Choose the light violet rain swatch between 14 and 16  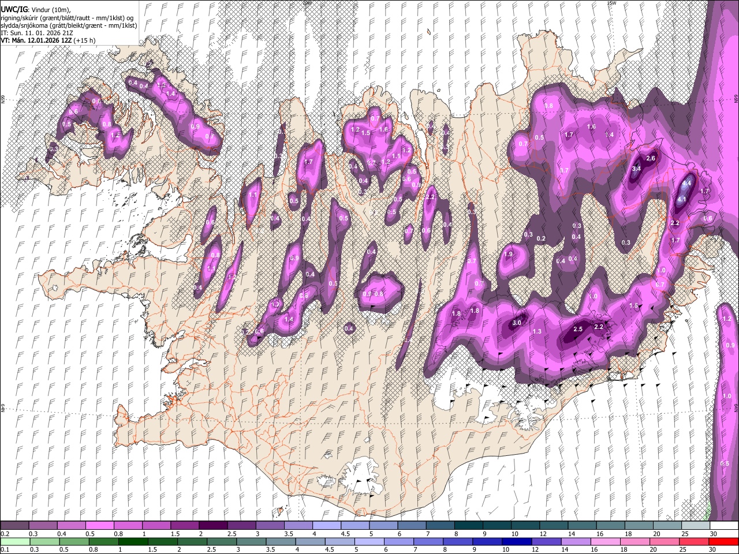click(x=576, y=541)
